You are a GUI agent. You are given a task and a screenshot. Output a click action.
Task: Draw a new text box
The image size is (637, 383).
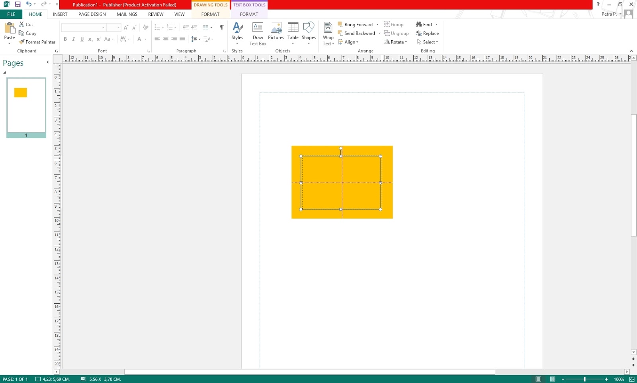[258, 34]
